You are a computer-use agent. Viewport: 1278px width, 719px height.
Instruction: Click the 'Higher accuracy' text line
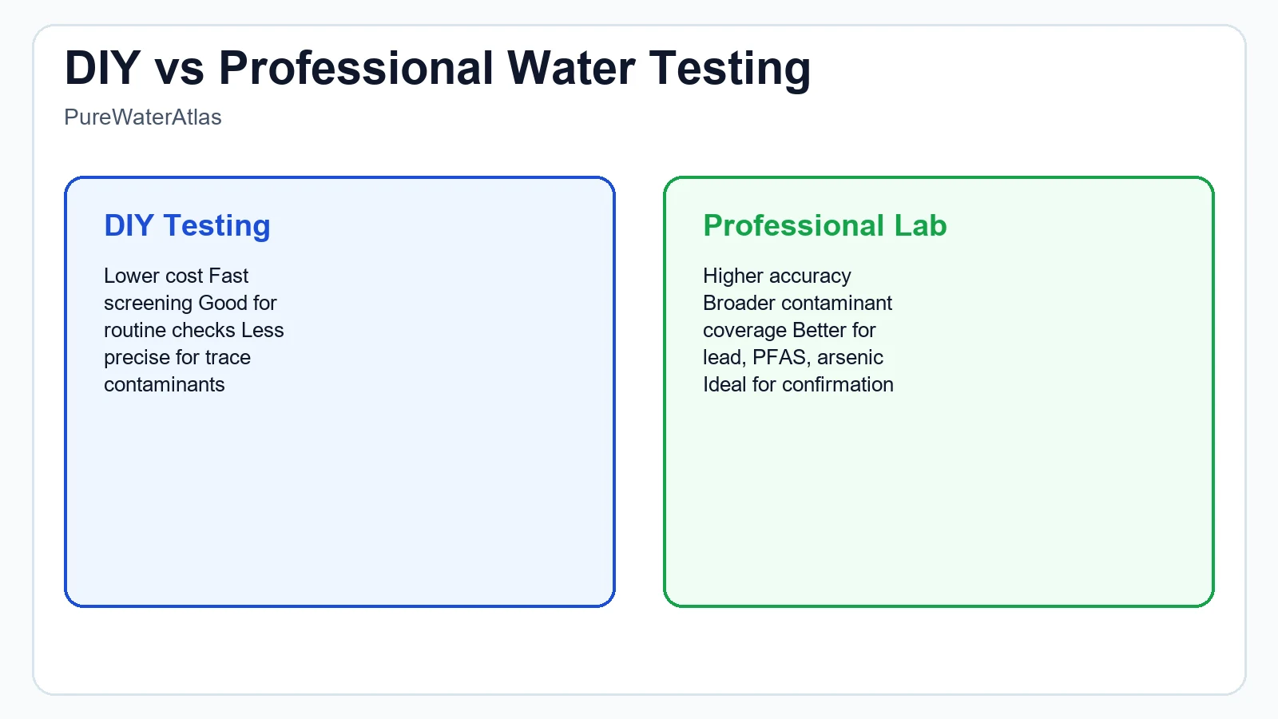(x=776, y=276)
